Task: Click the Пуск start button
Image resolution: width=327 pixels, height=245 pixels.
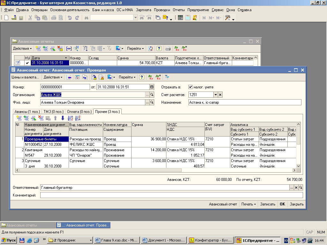Action: point(9,241)
